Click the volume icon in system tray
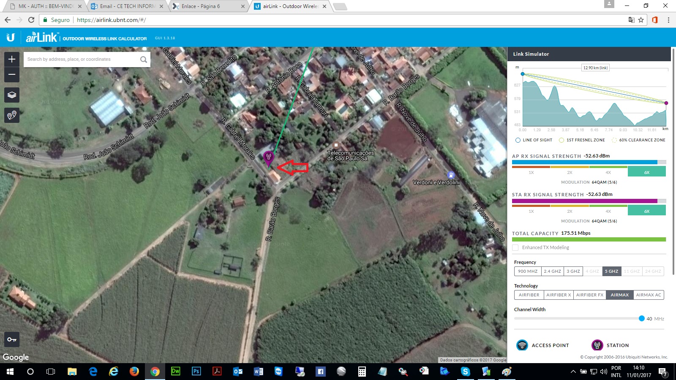This screenshot has width=676, height=380. [603, 372]
